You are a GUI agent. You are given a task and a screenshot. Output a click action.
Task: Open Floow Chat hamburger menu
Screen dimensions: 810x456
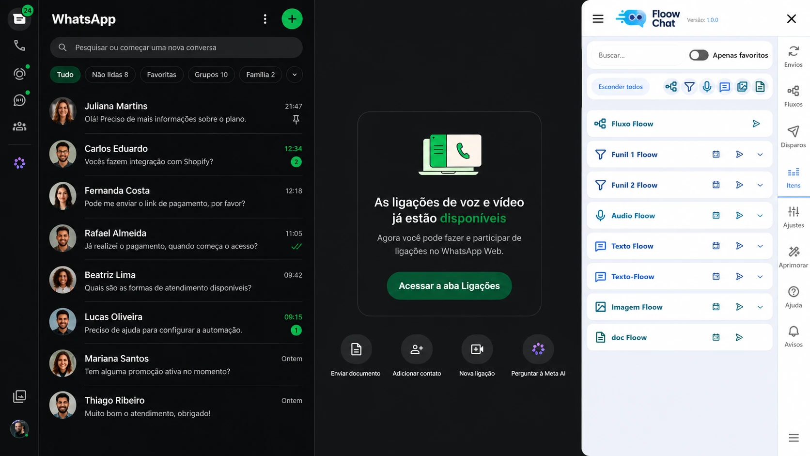[x=598, y=19]
